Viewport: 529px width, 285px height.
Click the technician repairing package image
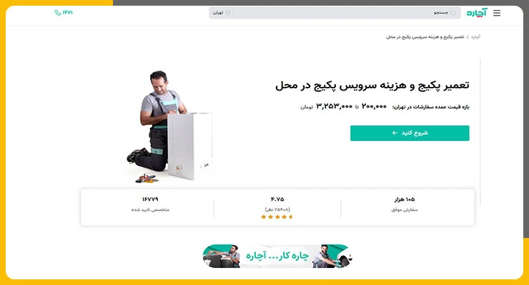[169, 126]
